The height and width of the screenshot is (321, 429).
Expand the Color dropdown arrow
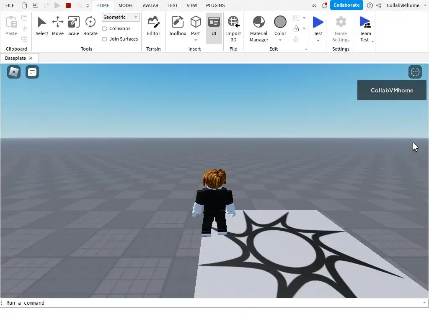tap(280, 41)
